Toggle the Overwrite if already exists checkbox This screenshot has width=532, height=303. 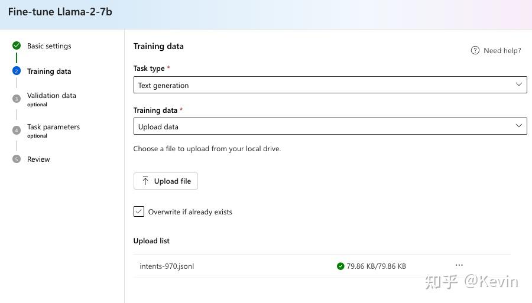tap(139, 211)
